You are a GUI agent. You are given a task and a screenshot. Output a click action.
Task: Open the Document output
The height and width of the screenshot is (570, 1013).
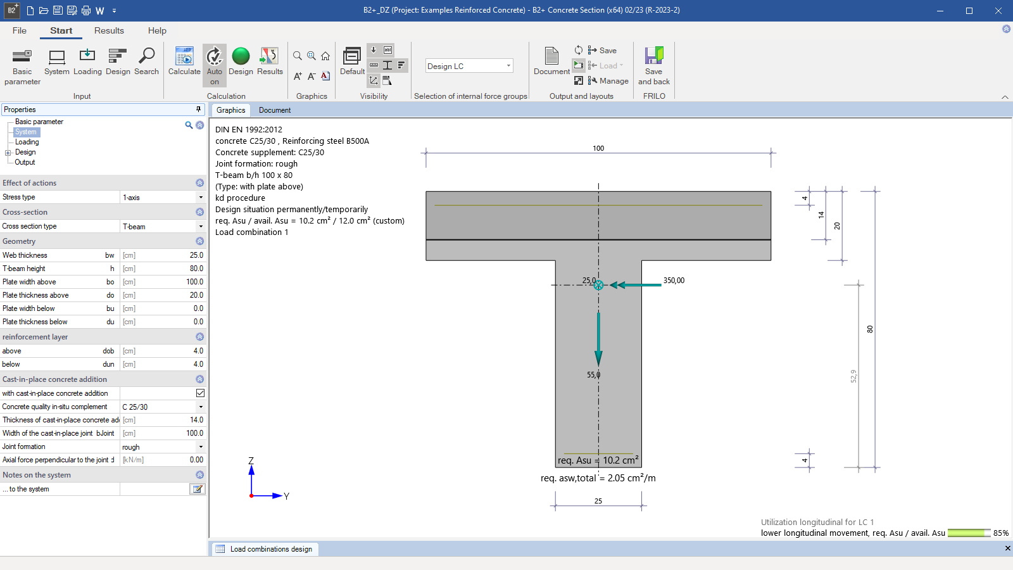tap(551, 61)
